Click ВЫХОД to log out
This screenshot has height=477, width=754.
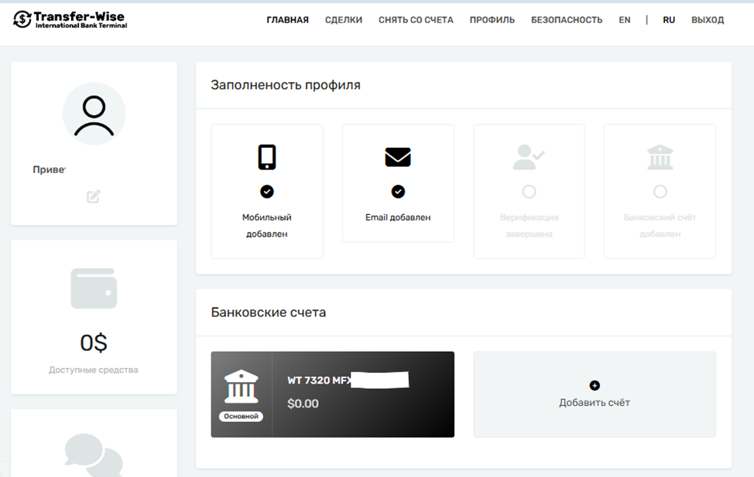[x=707, y=19]
